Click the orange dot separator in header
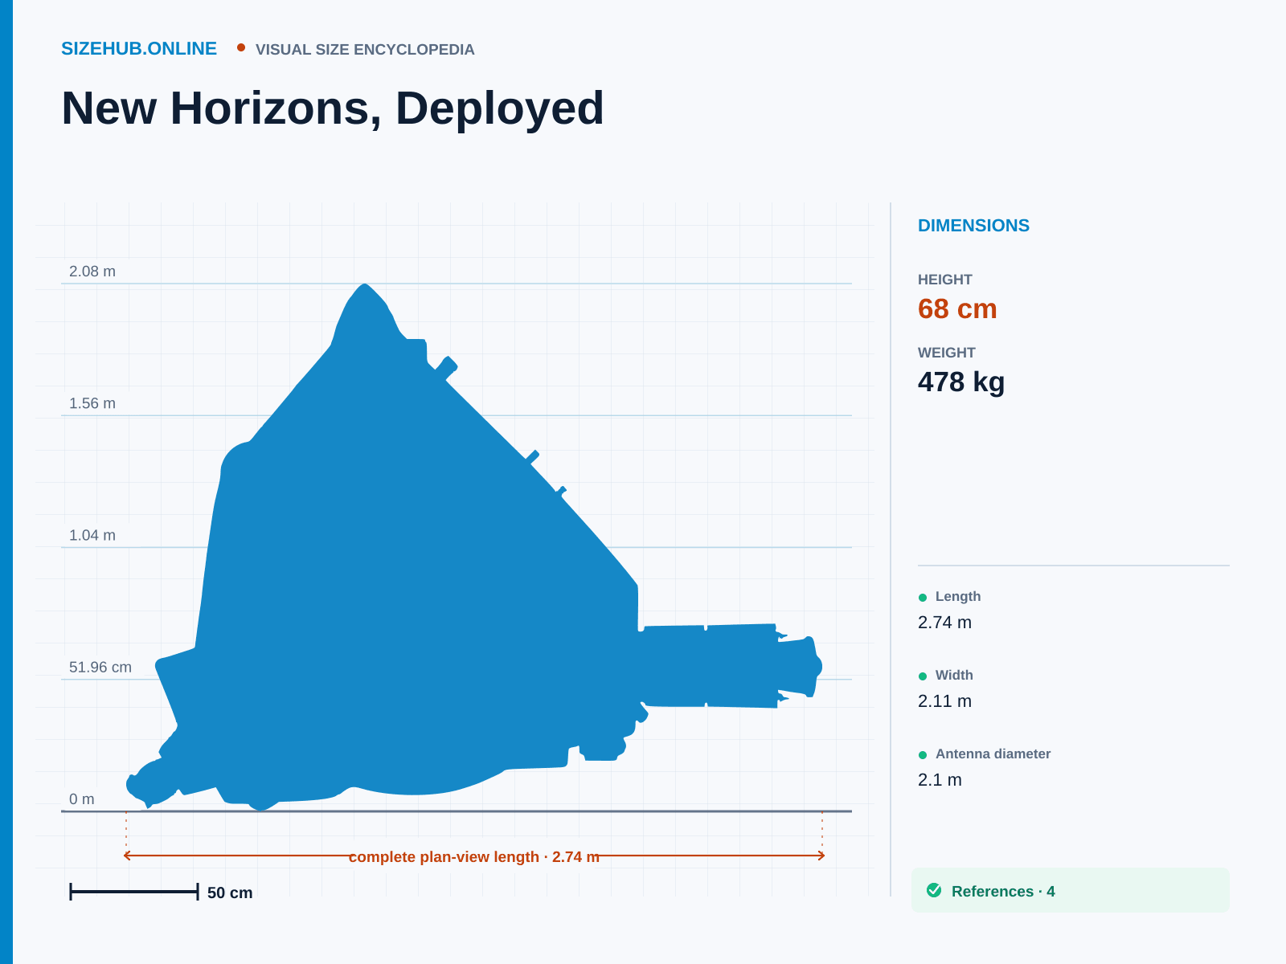 (241, 47)
